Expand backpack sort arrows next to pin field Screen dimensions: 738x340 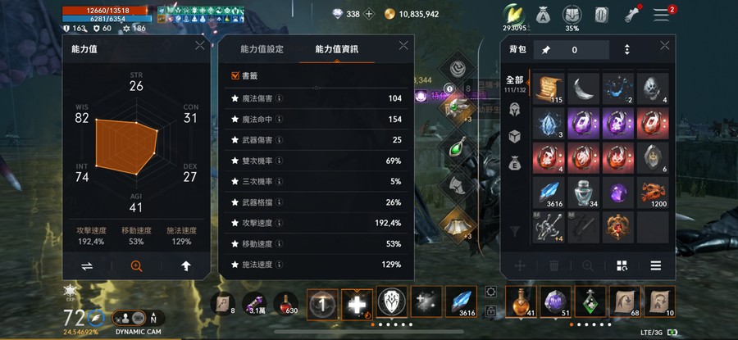pyautogui.click(x=627, y=49)
